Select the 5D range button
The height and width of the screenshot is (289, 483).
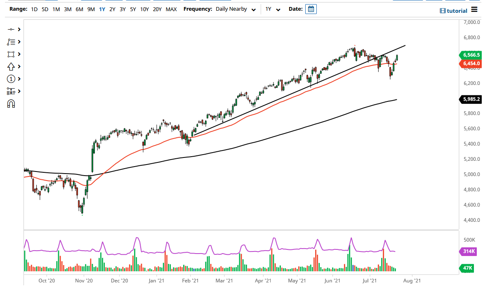[45, 9]
